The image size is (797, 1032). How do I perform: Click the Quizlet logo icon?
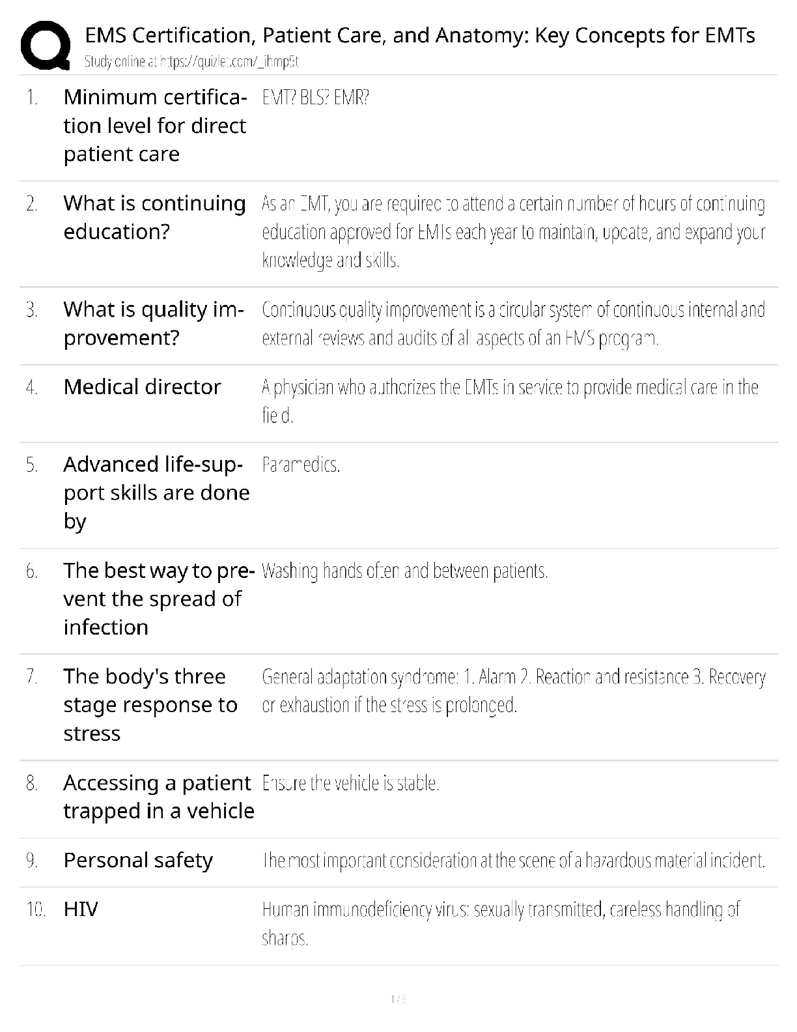(x=46, y=44)
